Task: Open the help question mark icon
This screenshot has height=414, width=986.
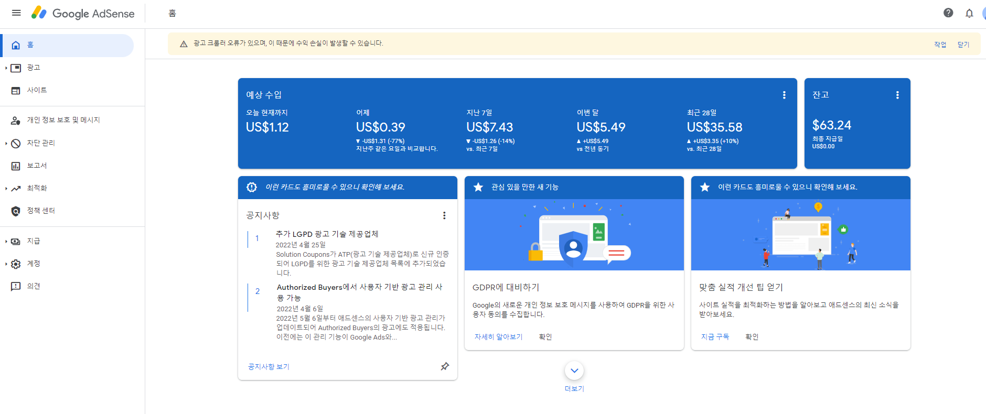Action: (948, 13)
